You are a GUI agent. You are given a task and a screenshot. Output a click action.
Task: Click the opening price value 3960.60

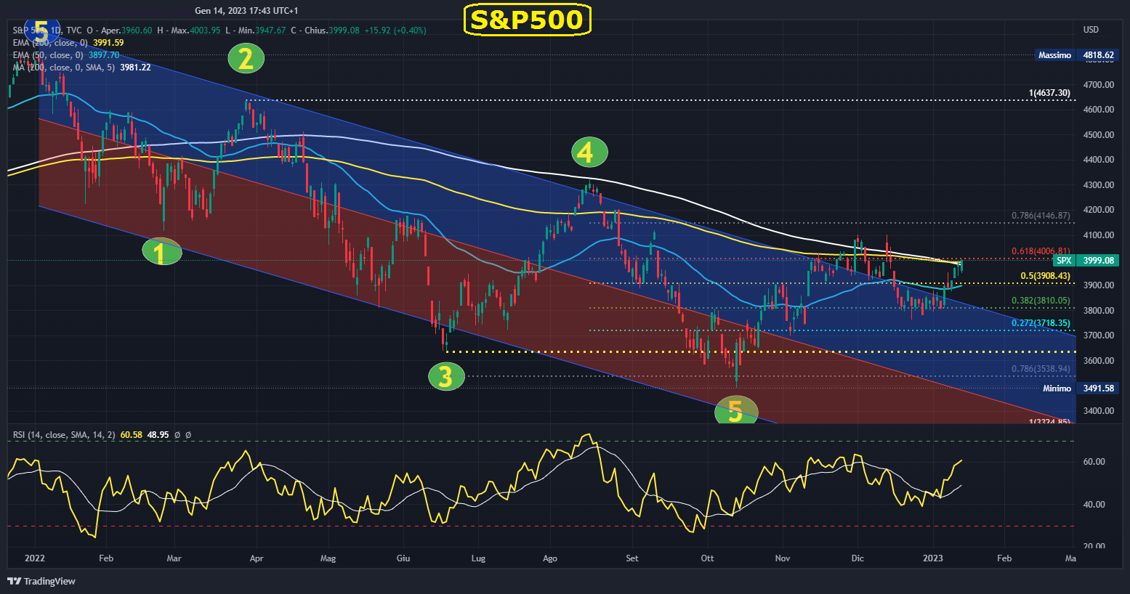(x=137, y=30)
